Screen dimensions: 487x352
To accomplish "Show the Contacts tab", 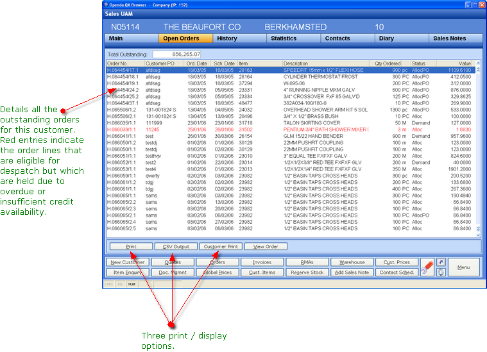I will [x=348, y=38].
